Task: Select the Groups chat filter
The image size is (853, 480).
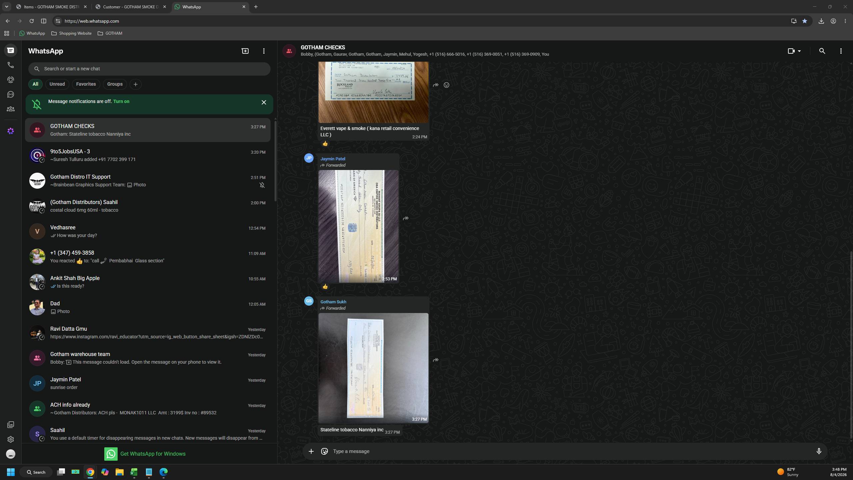Action: point(115,84)
